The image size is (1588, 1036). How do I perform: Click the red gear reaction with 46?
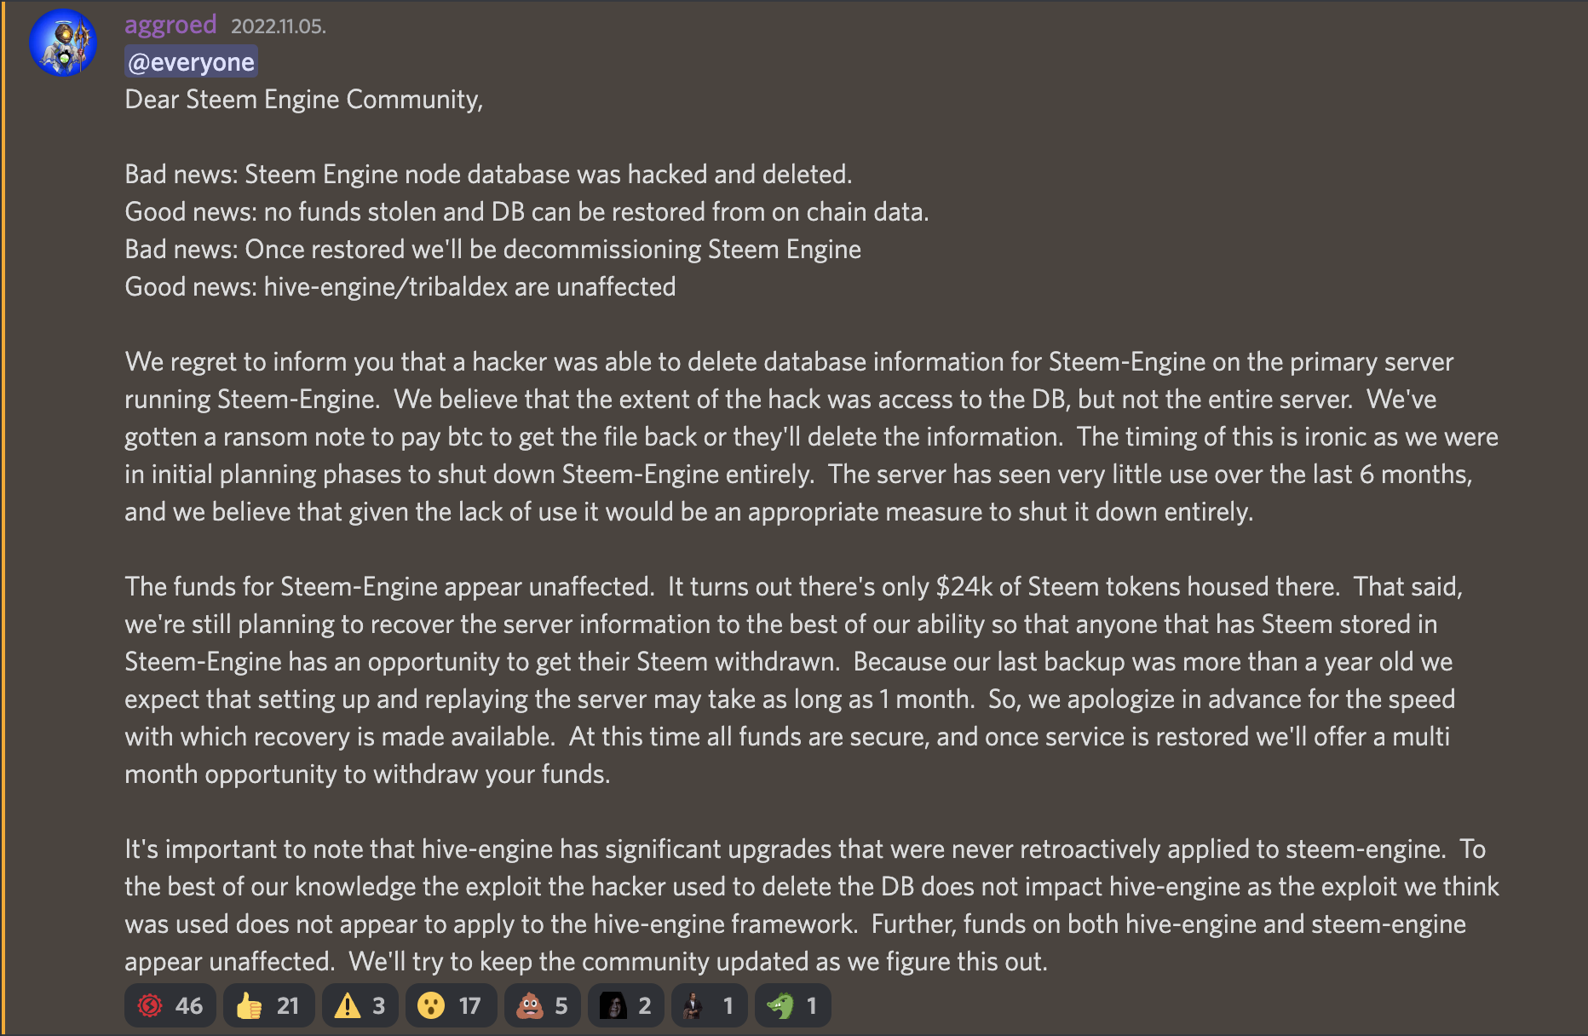[170, 1005]
